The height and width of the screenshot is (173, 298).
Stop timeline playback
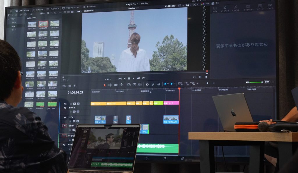pyautogui.click(x=129, y=78)
